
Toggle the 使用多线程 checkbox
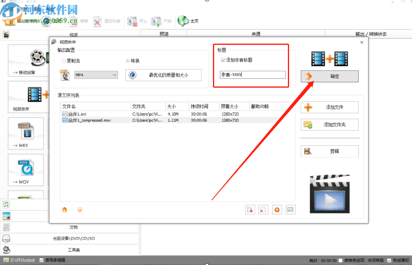pos(41,260)
